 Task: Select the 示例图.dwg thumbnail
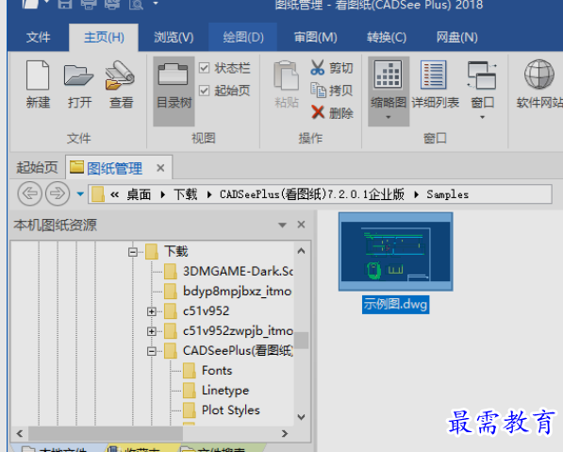pos(396,252)
